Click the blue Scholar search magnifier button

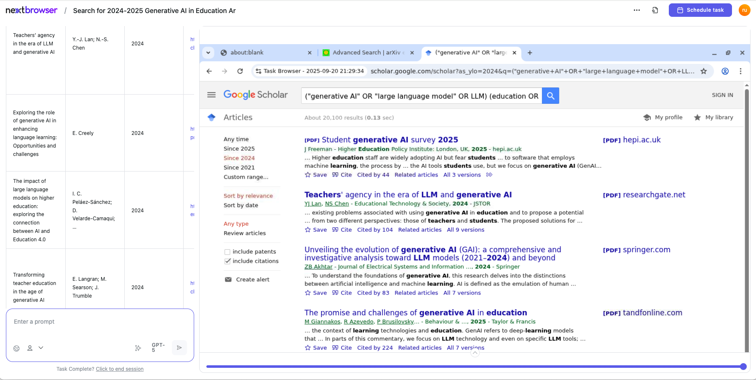(x=550, y=96)
